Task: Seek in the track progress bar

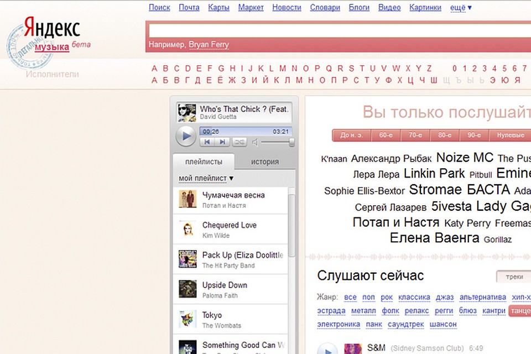Action: pyautogui.click(x=246, y=132)
